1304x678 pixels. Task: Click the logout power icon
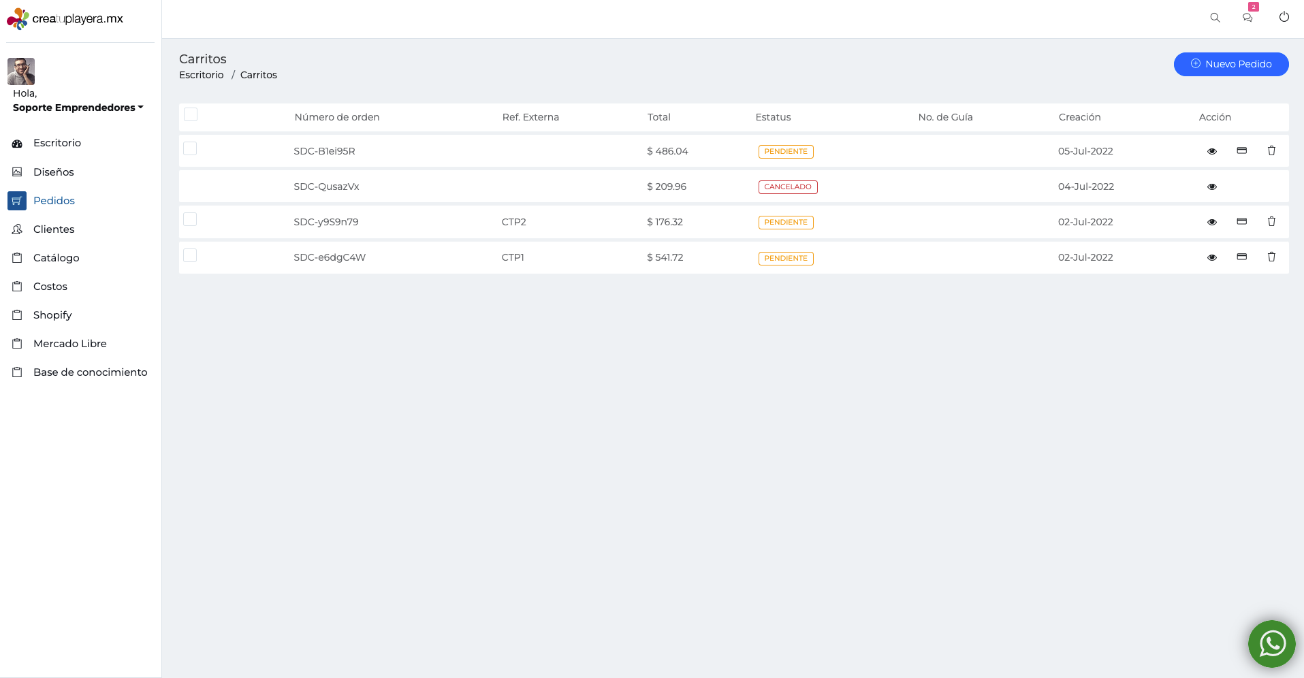pos(1285,18)
